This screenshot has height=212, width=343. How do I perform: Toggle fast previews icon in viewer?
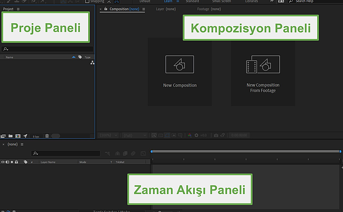pyautogui.click(x=154, y=135)
